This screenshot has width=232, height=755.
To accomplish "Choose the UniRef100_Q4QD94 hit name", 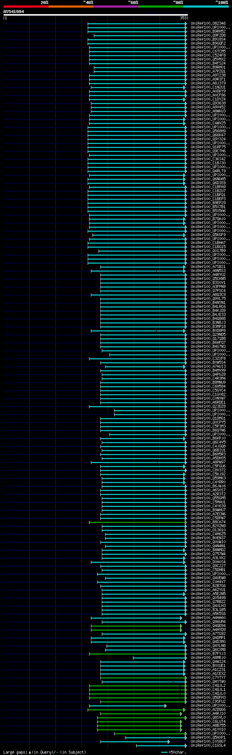I will pyautogui.click(x=208, y=626).
